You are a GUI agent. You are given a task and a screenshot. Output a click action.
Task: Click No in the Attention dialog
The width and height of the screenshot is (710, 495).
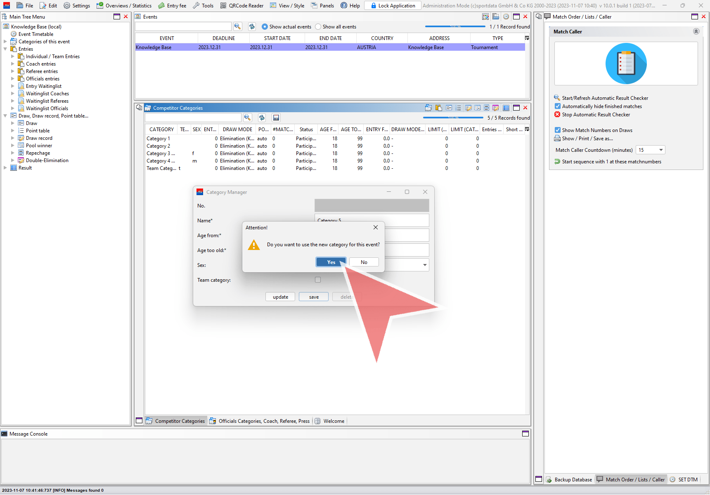coord(364,262)
